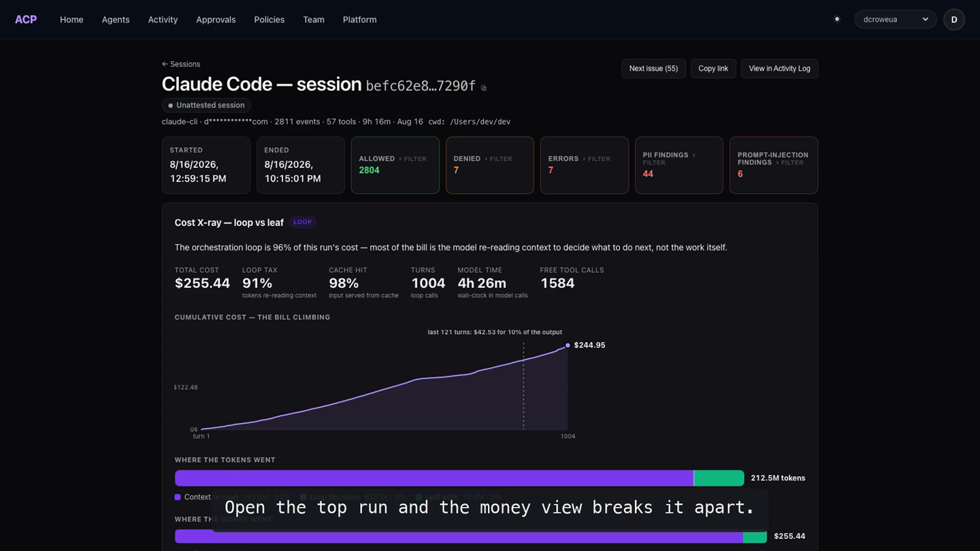Click the dashed last-121-turns marker line
980x551 pixels.
523,386
